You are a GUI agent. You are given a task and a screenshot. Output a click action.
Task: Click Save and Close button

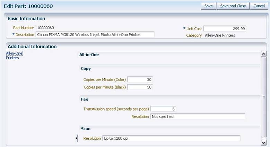point(233,6)
